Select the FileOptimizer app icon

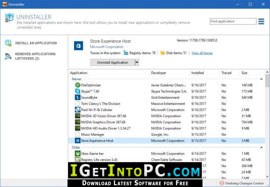coord(78,85)
